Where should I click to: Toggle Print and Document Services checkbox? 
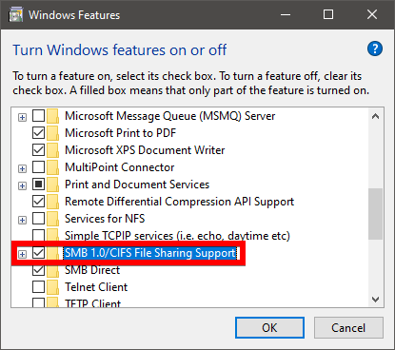38,185
